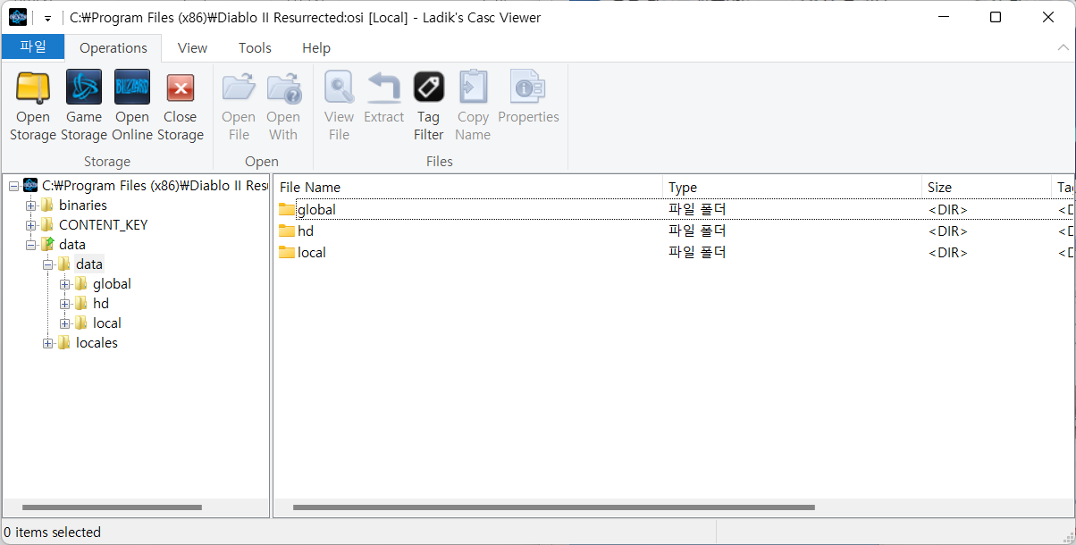Select the global row in file list

tap(674, 209)
